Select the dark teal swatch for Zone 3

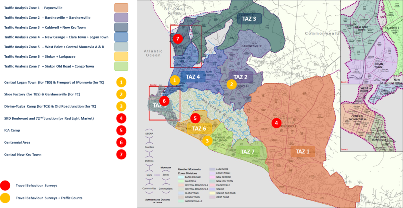[x=121, y=27]
